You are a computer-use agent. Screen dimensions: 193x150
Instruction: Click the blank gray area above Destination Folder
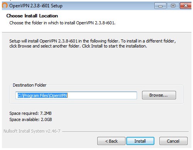pyautogui.click(x=96, y=66)
